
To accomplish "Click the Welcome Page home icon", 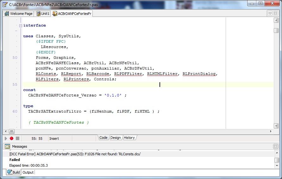I will [x=7, y=14].
